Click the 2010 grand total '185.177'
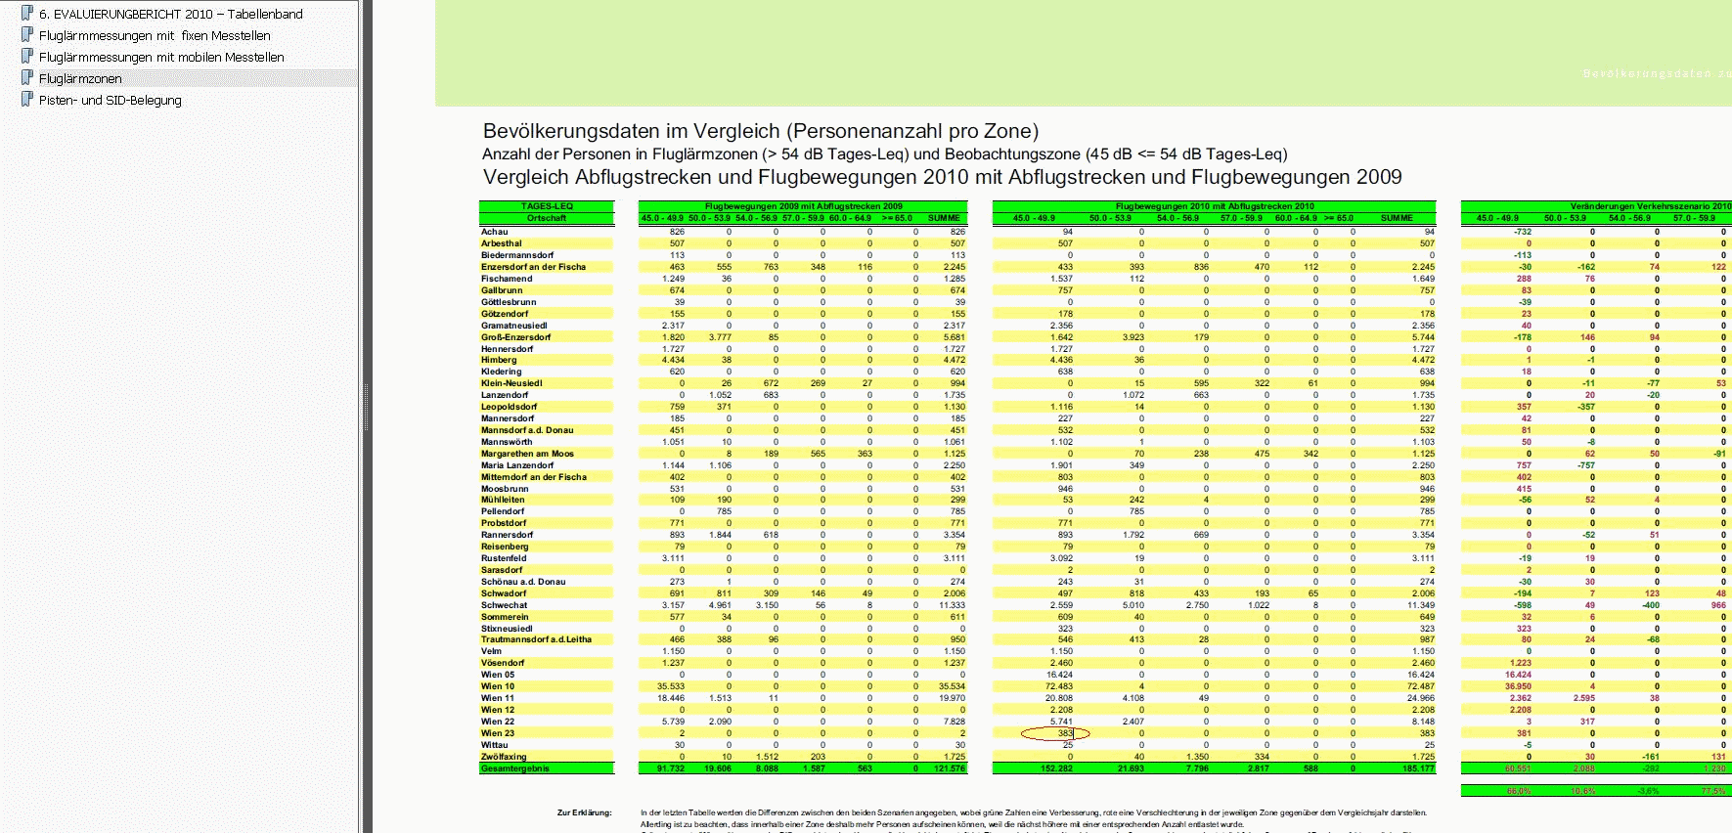The height and width of the screenshot is (833, 1732). pos(1417,768)
